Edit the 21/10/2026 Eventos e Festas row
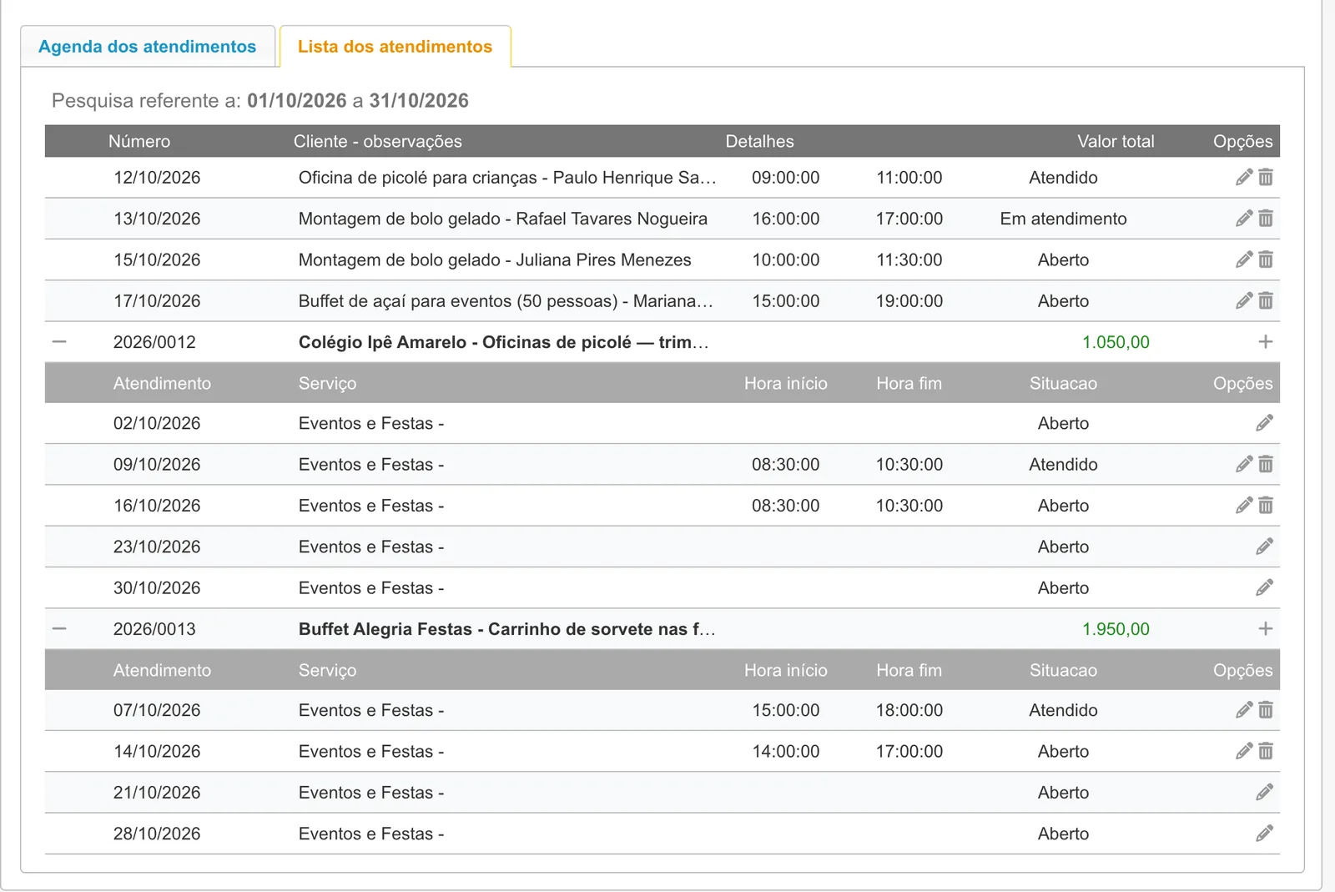 click(x=1265, y=792)
